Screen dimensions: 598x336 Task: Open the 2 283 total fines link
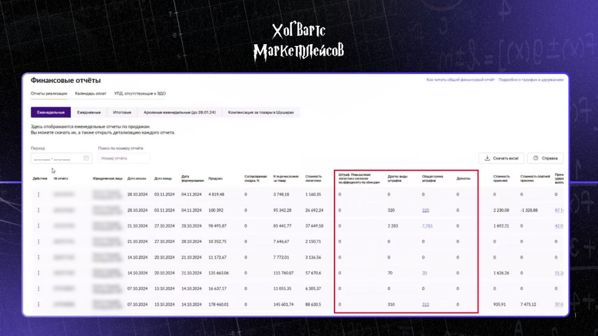click(x=426, y=225)
